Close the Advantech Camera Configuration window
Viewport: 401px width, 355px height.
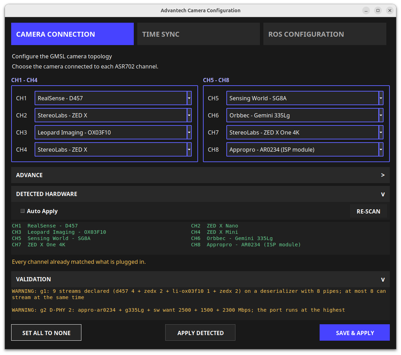[x=390, y=10]
